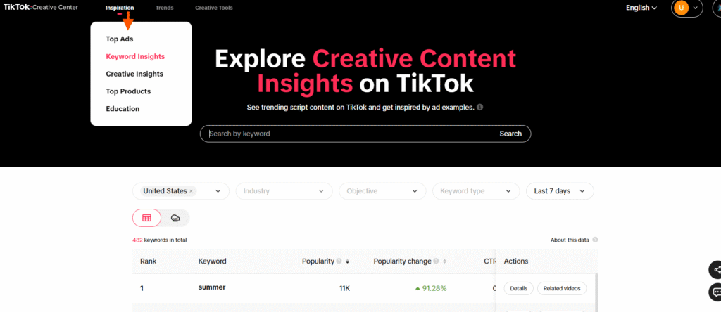Click info icon next to Popularity header
Image resolution: width=721 pixels, height=312 pixels.
339,261
